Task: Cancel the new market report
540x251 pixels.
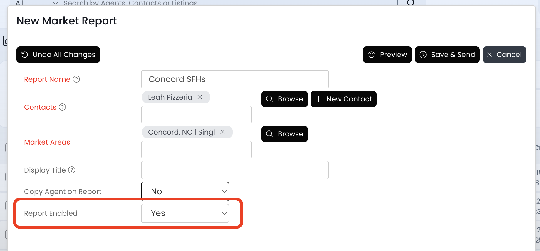Action: click(504, 55)
